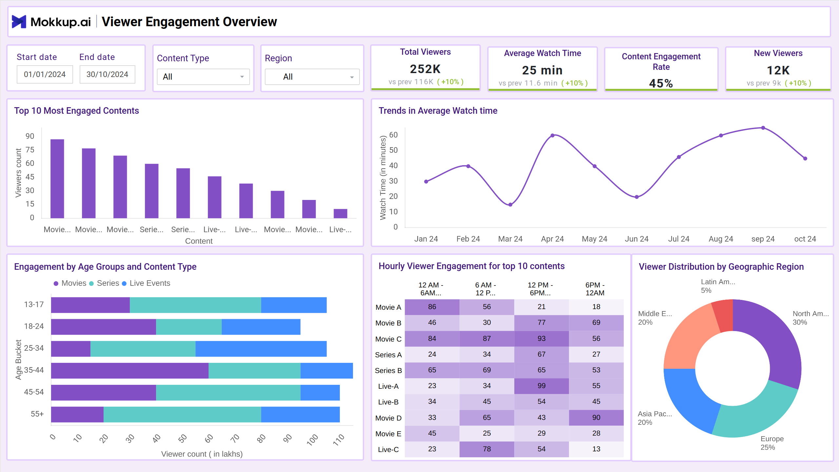This screenshot has width=839, height=472.
Task: Click the 6 AM - 12 P column header
Action: [485, 289]
